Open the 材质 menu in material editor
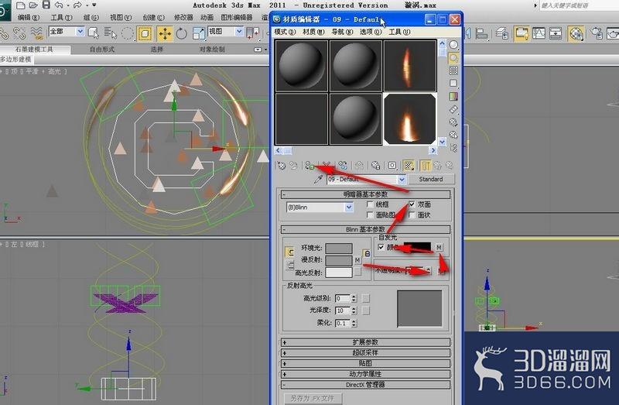This screenshot has width=619, height=405. 313,32
